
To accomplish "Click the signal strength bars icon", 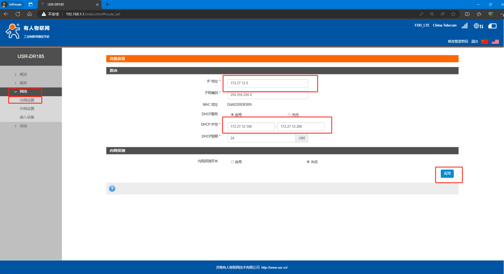I will pyautogui.click(x=465, y=26).
